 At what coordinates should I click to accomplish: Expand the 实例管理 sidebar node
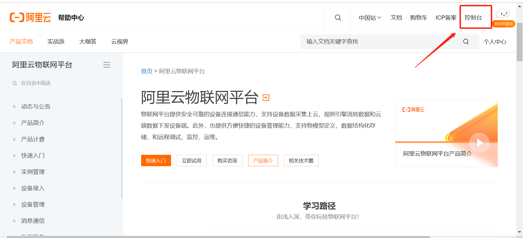click(x=14, y=172)
